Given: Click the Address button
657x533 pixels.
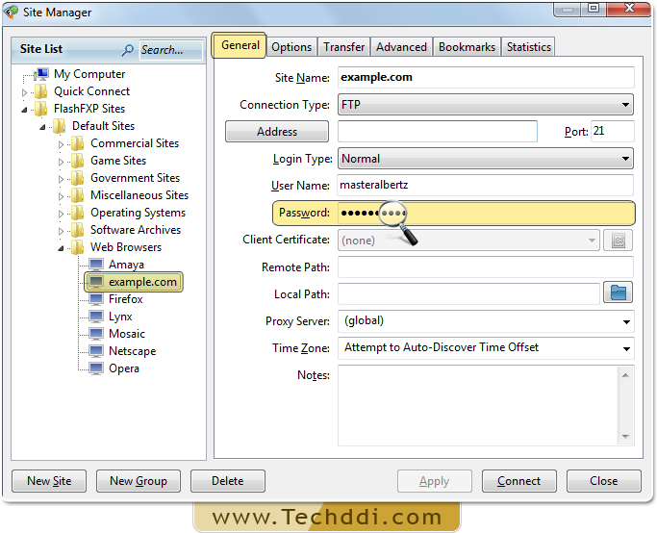Looking at the screenshot, I should coord(277,132).
